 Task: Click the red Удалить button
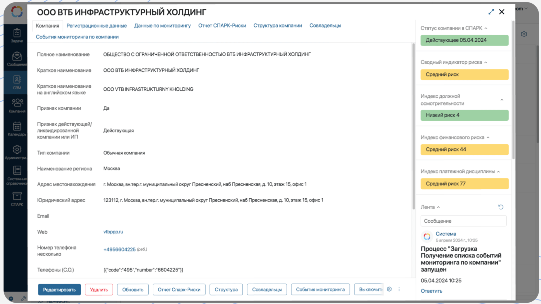[x=99, y=289]
